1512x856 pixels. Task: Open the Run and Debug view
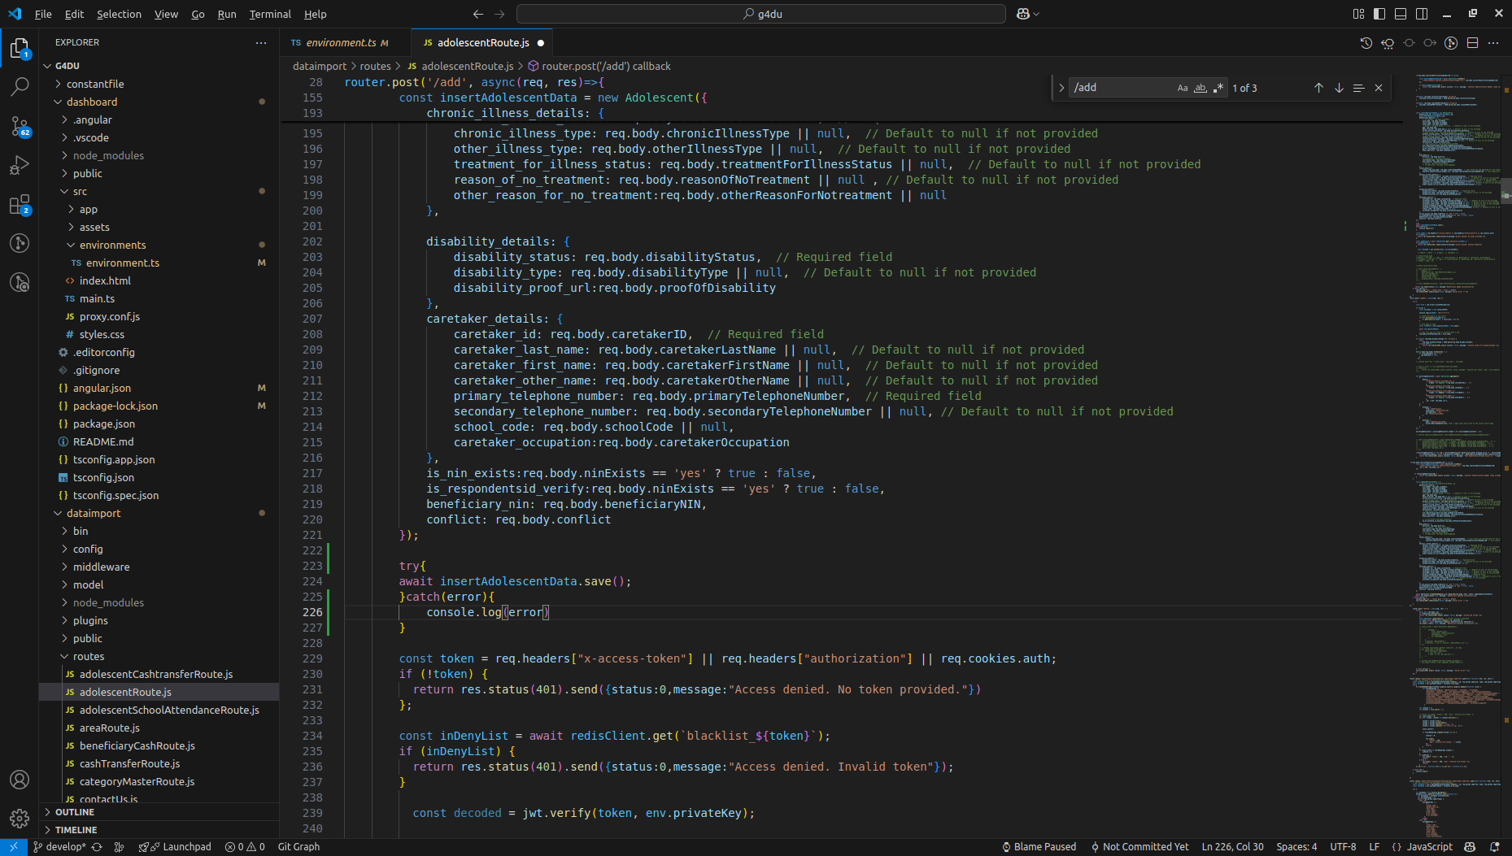(x=20, y=165)
